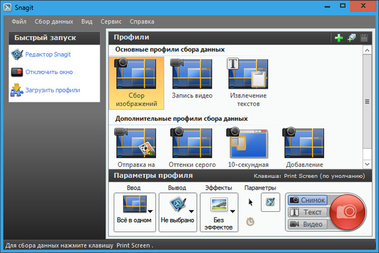Toggle the preview in editor option icon
Image resolution: width=379 pixels, height=253 pixels.
coord(270,203)
